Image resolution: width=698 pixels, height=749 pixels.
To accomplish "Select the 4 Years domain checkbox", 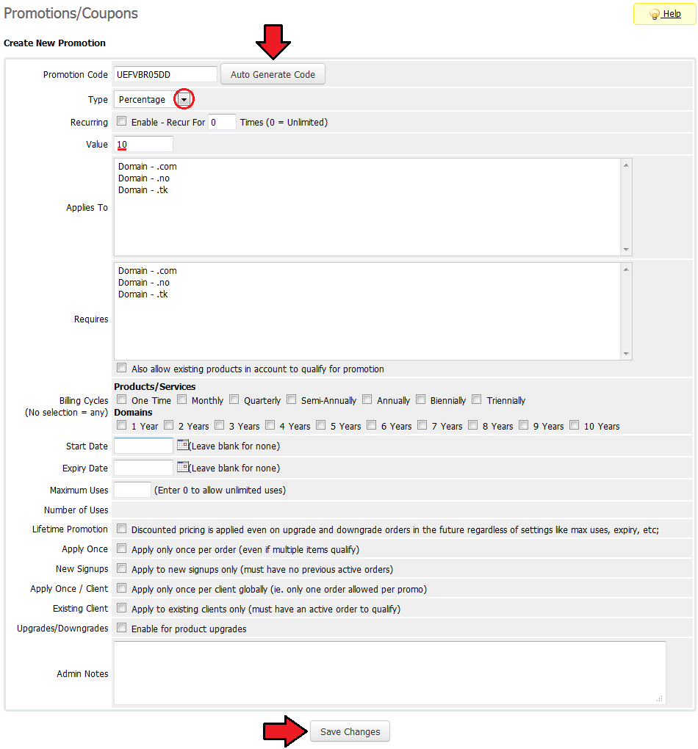I will point(270,425).
